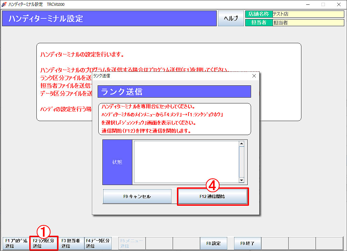The height and width of the screenshot is (251, 347).
Task: Select F4 データ区分送信 function key
Action: pos(98,243)
